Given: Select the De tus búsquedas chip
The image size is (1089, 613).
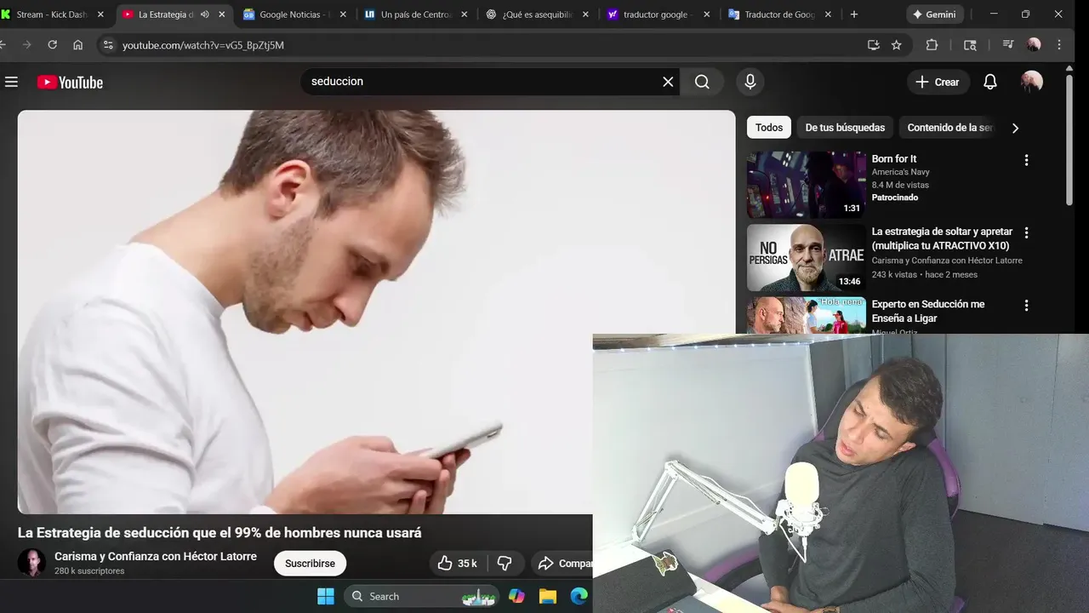Looking at the screenshot, I should (845, 128).
